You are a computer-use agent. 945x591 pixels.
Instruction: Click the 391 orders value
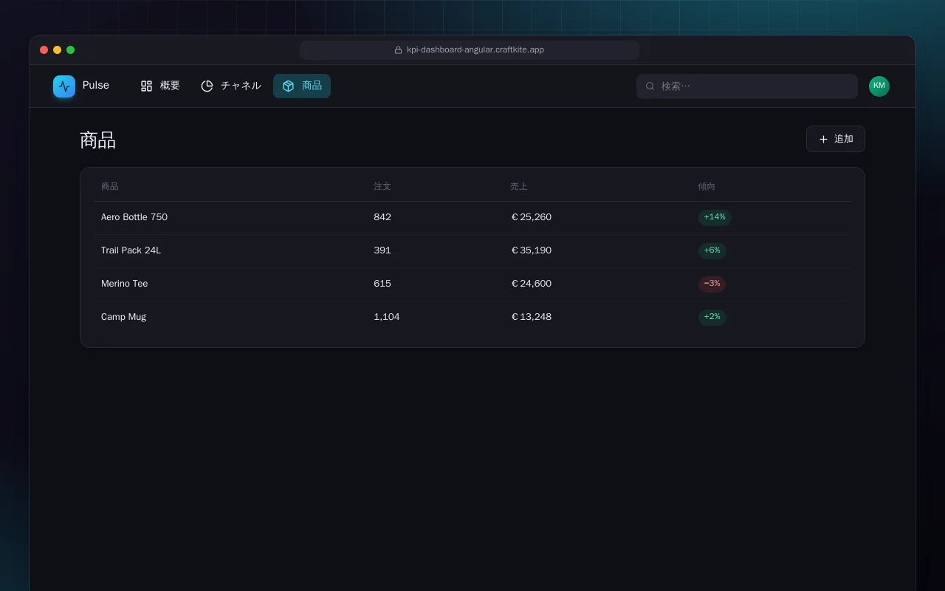[382, 250]
